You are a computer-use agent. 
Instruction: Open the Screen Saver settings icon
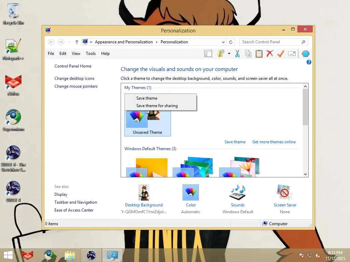tap(285, 192)
